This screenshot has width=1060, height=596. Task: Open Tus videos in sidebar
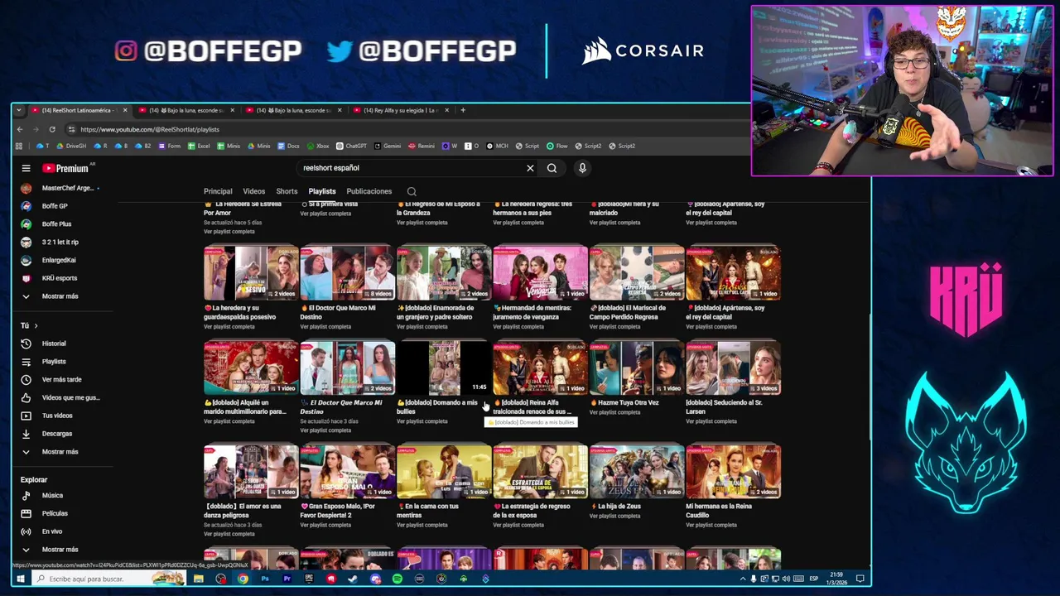point(58,416)
